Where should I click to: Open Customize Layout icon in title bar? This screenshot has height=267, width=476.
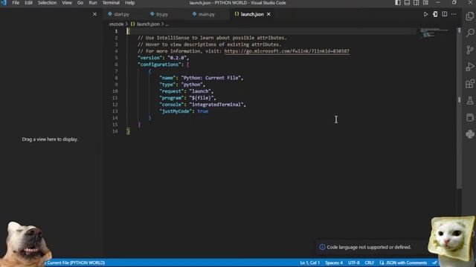point(425,3)
